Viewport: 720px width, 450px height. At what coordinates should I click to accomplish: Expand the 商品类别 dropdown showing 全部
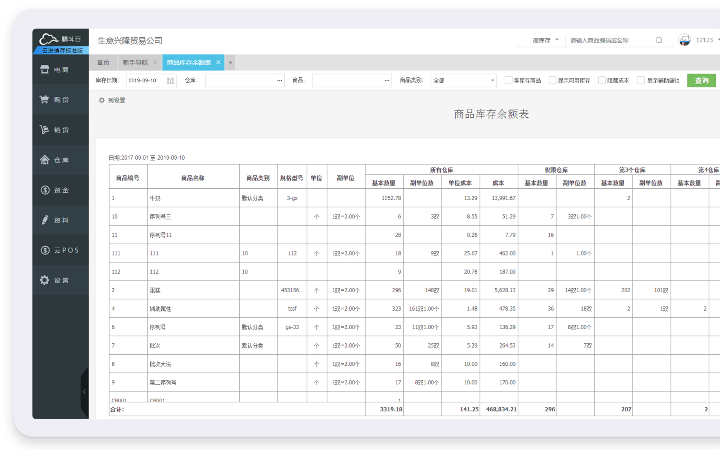pos(463,80)
